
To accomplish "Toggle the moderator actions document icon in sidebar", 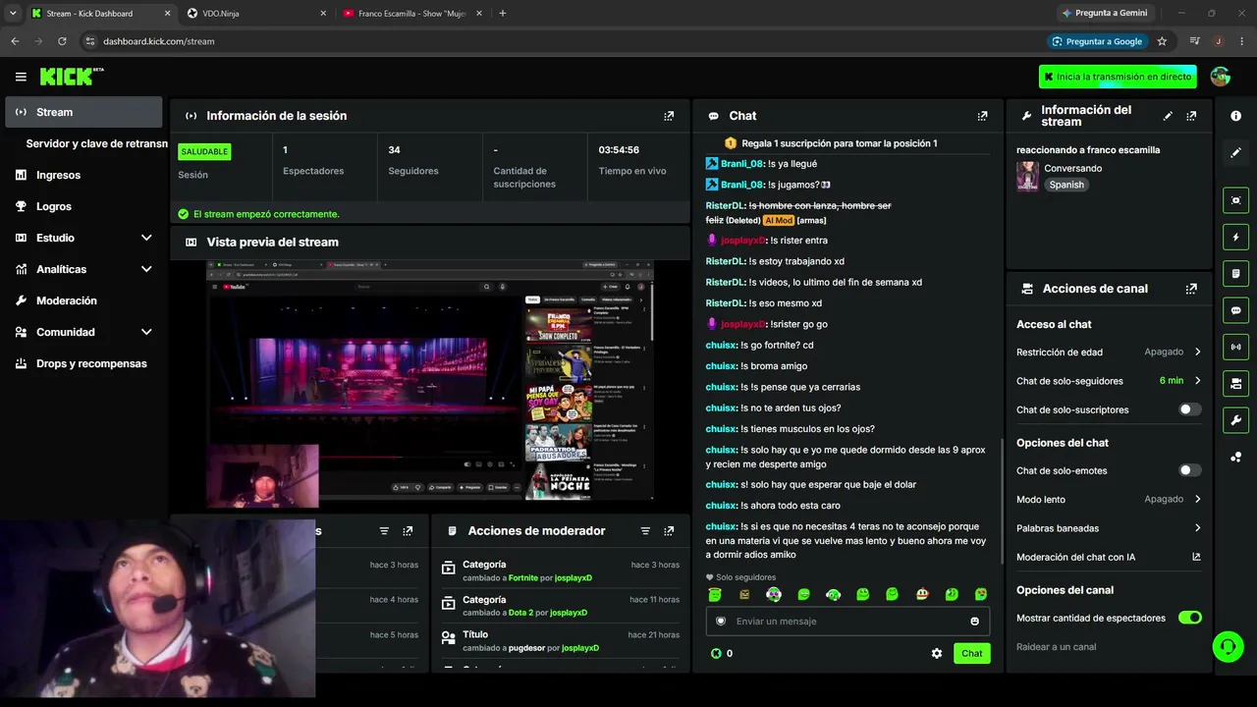I will [x=1235, y=273].
